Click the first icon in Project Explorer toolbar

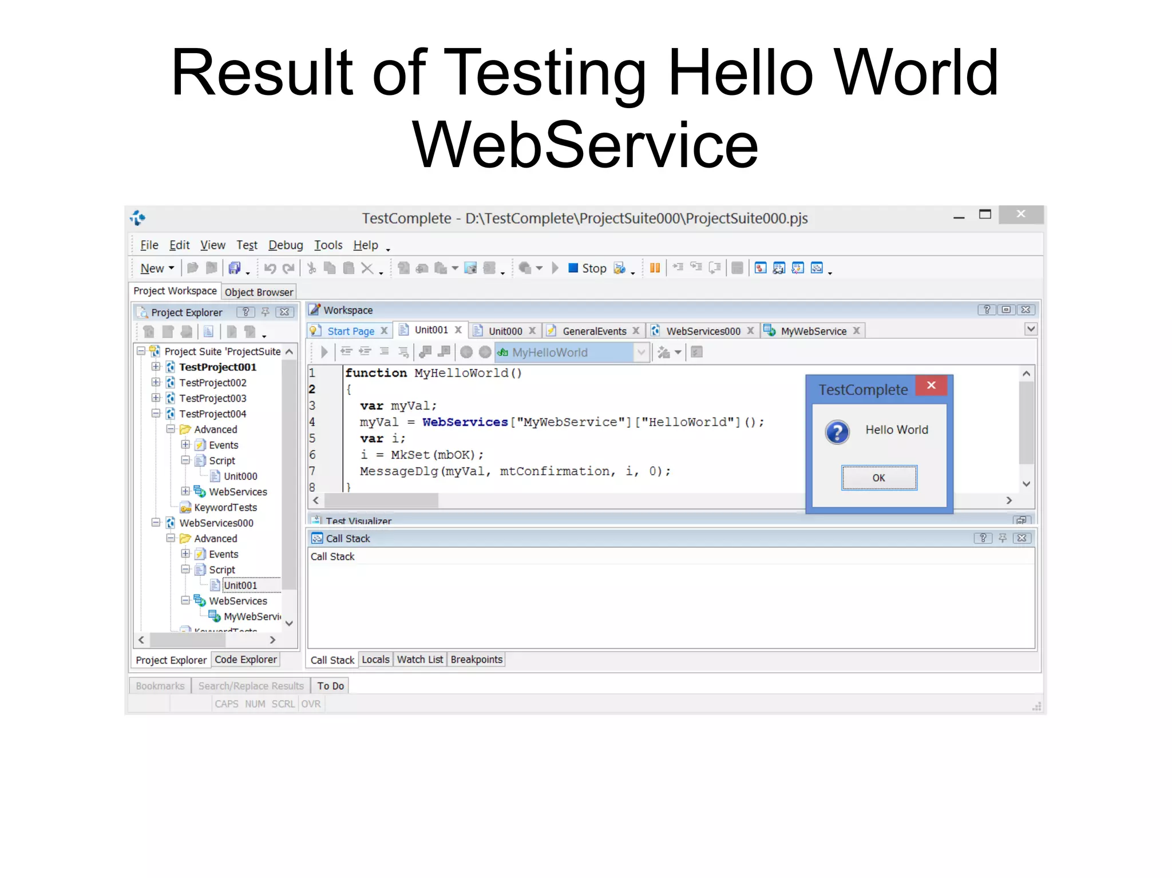click(x=149, y=332)
